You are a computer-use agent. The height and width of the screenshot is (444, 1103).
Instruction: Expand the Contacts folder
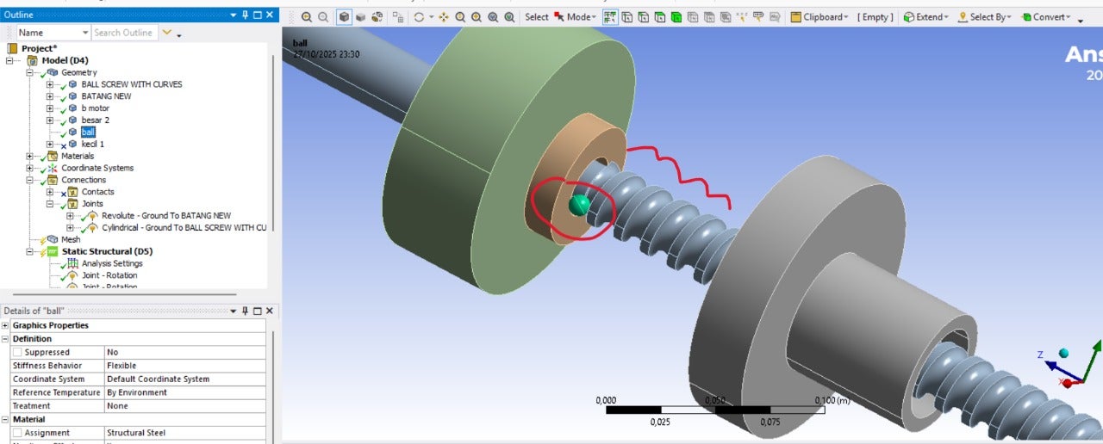tap(50, 192)
